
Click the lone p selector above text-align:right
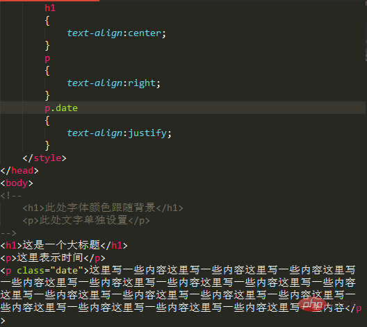point(47,58)
